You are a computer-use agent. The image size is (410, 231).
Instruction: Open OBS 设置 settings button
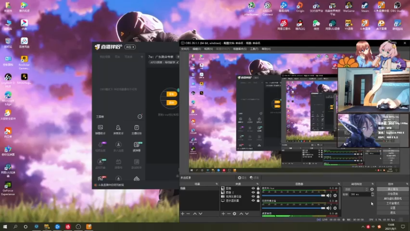click(393, 208)
